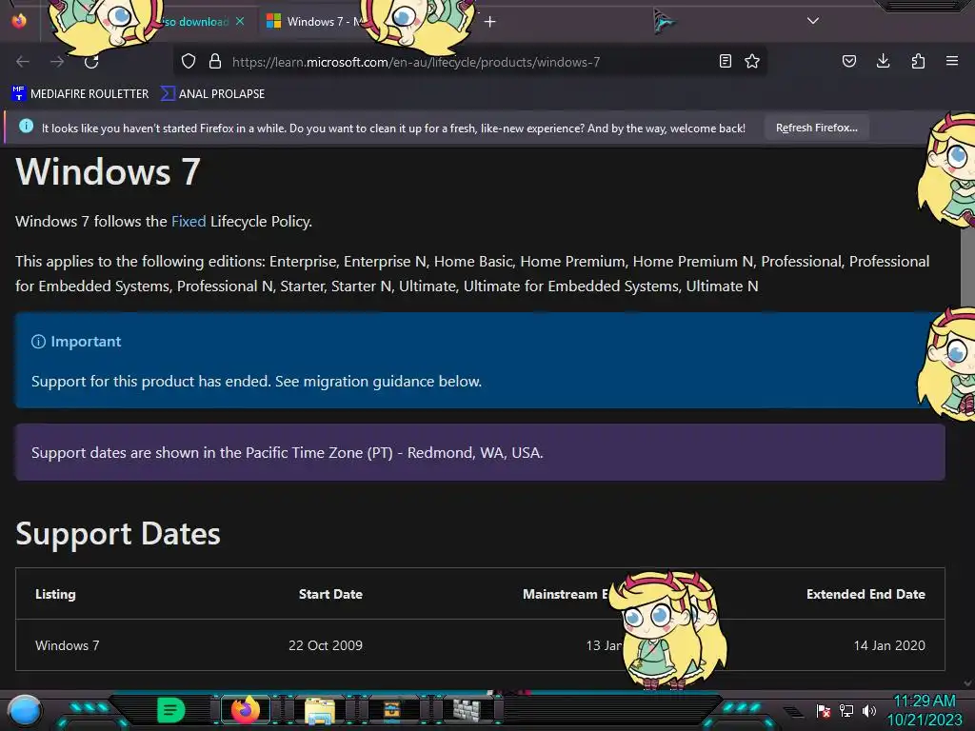Click the Refresh Firefox... button
The image size is (975, 731).
click(x=816, y=128)
